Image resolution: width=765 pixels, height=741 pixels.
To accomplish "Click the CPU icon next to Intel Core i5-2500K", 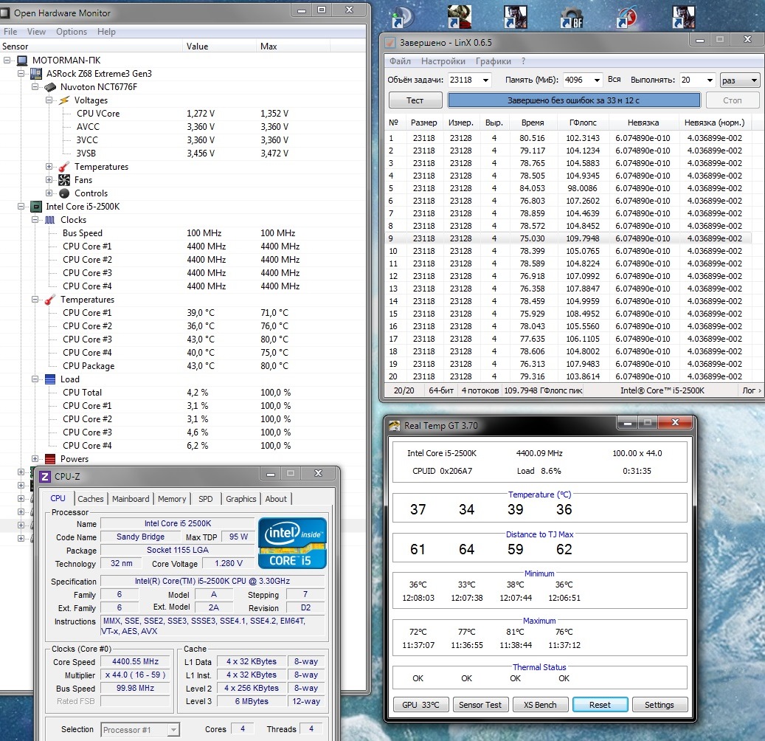I will point(36,207).
